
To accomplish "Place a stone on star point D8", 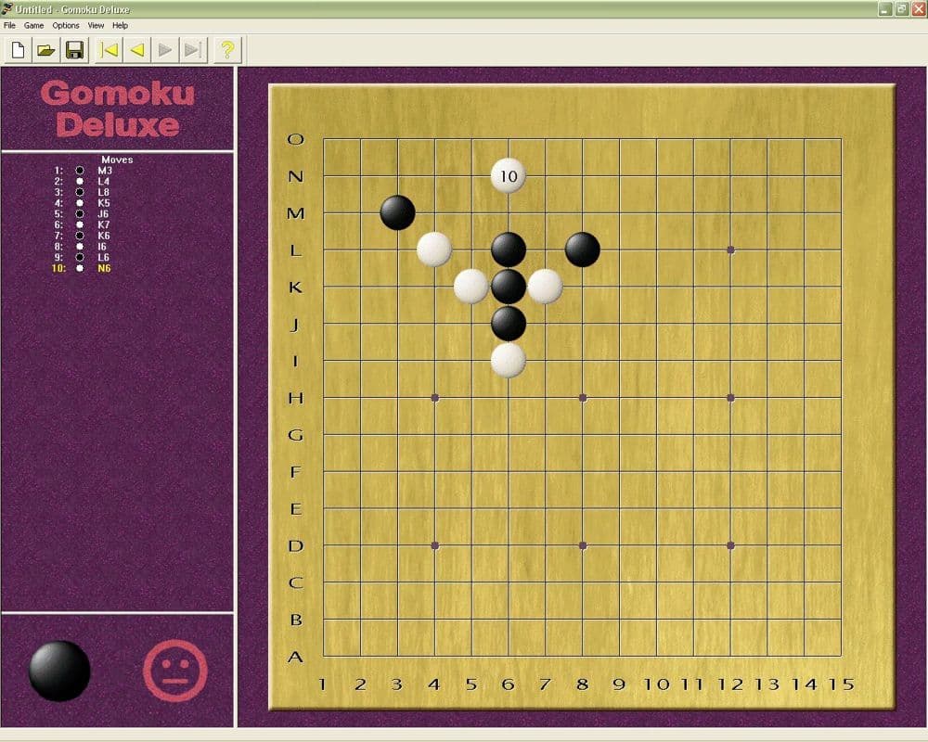I will (583, 545).
